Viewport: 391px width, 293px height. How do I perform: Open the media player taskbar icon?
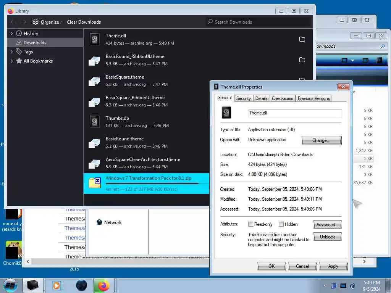[x=57, y=285]
